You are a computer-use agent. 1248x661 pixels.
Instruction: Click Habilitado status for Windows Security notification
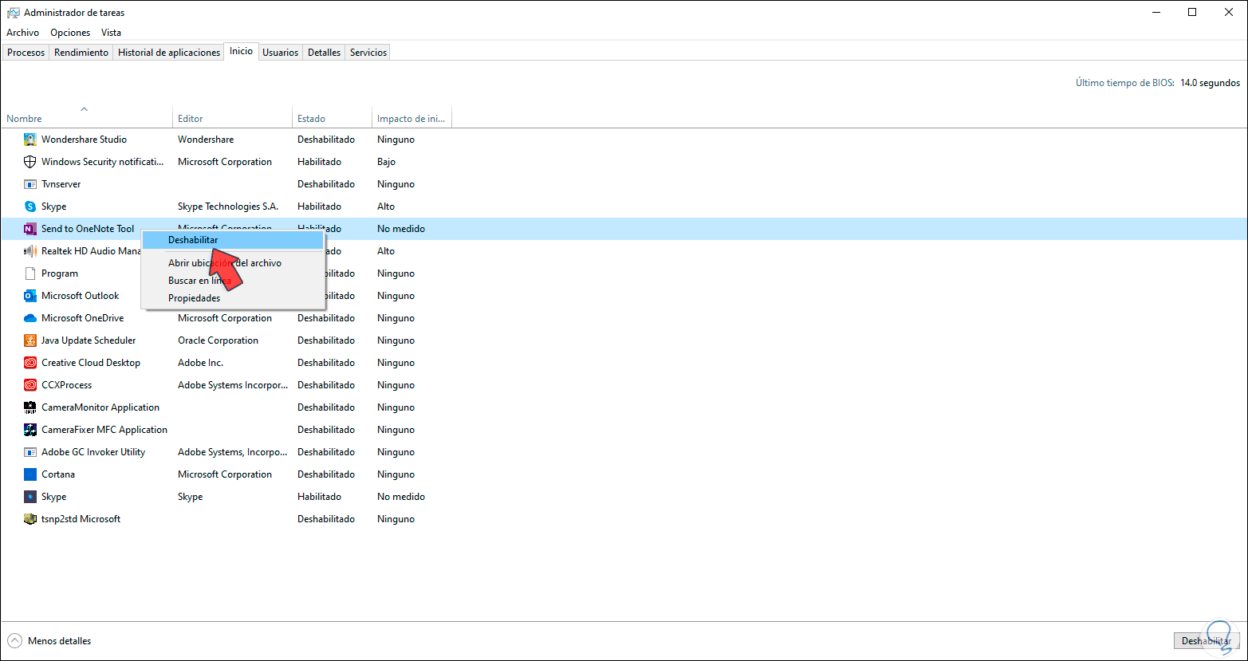[319, 162]
